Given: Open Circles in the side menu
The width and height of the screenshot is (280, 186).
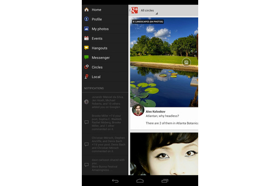Looking at the screenshot, I should point(105,67).
